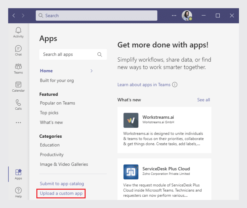The width and height of the screenshot is (247, 208).
Task: Open the user profile picture
Action: [x=187, y=15]
